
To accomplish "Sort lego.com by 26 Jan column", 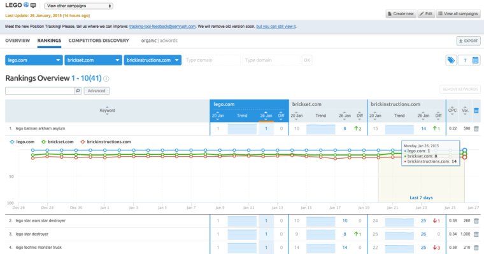I will [266, 116].
